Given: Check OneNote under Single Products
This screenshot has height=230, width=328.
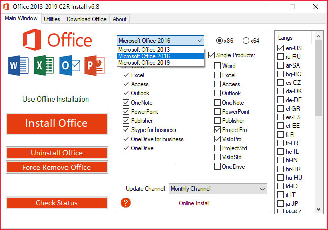Looking at the screenshot, I should [217, 103].
